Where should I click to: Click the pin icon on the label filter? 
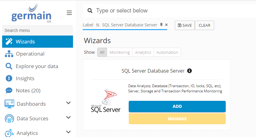coord(161,25)
